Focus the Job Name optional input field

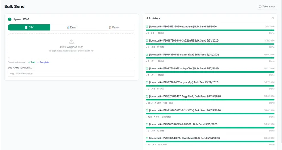coord(72,74)
